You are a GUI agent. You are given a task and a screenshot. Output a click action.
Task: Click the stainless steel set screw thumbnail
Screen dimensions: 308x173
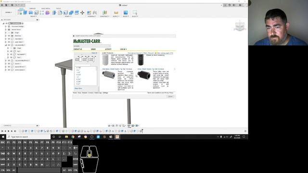click(x=108, y=74)
